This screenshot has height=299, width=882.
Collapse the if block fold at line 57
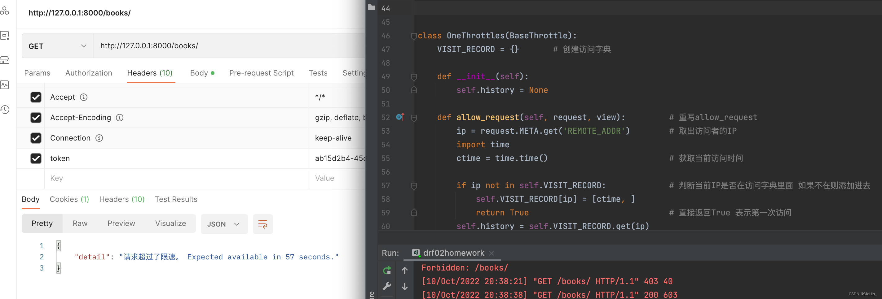coord(414,186)
